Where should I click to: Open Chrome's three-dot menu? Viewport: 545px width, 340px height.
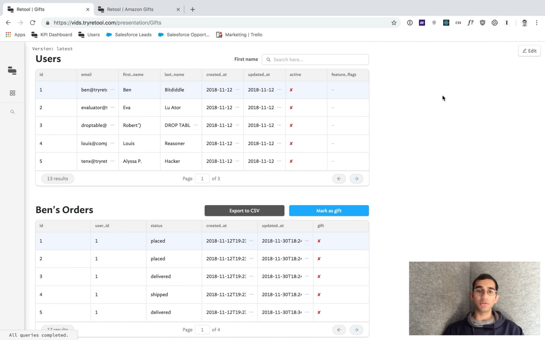pyautogui.click(x=536, y=23)
